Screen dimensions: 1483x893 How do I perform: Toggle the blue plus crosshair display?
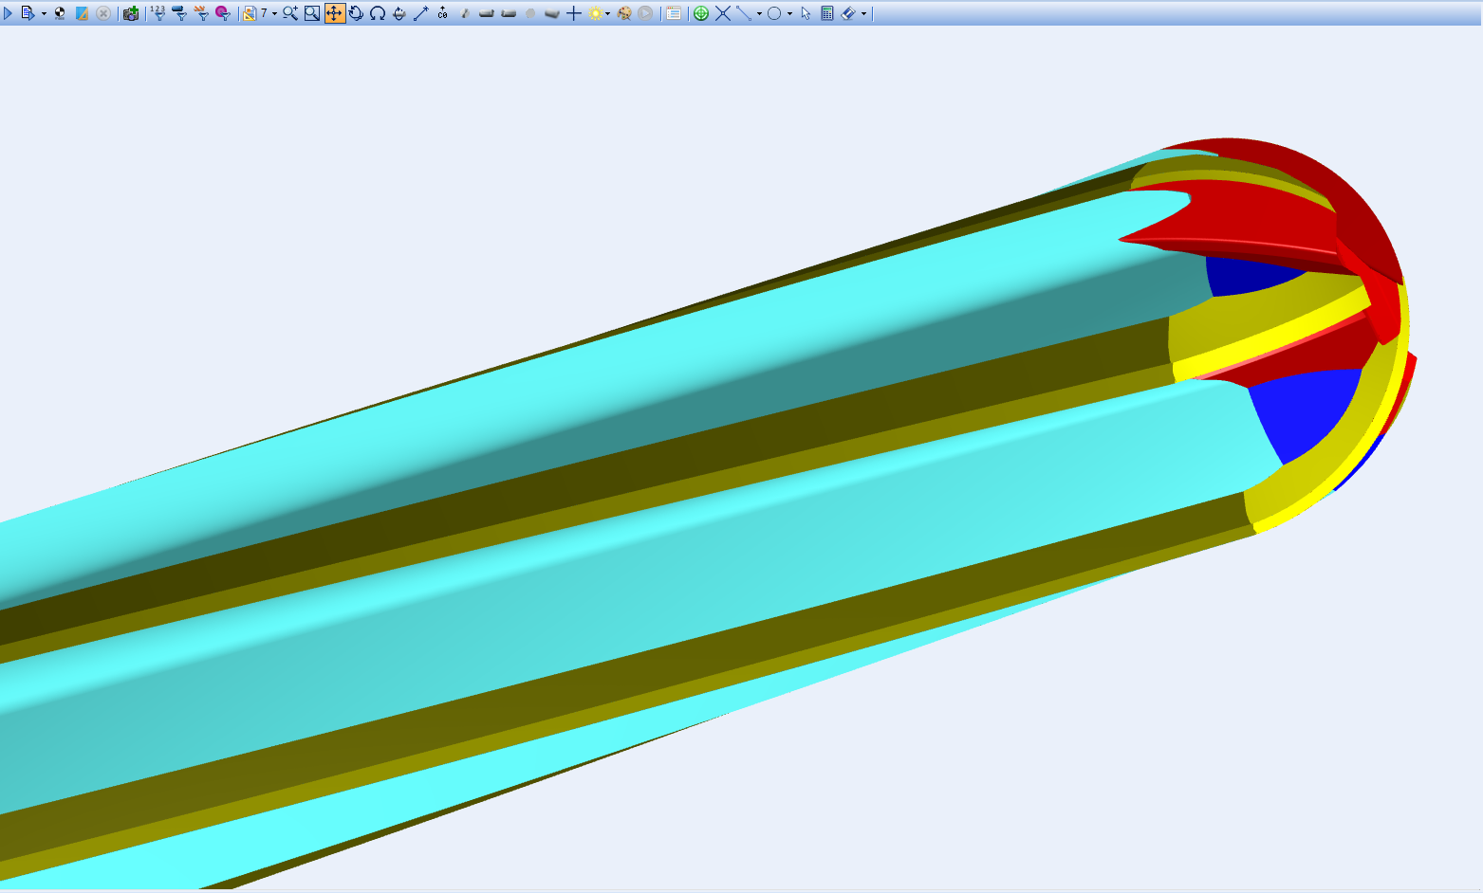point(573,13)
